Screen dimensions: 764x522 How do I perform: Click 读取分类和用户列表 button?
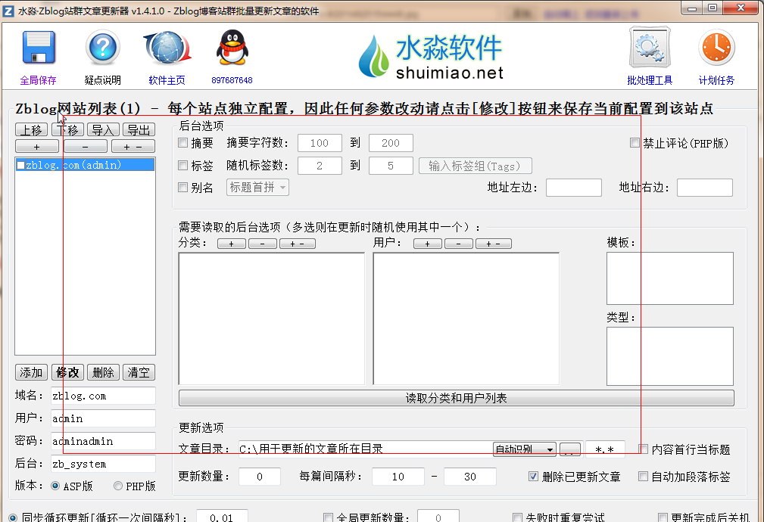click(457, 398)
